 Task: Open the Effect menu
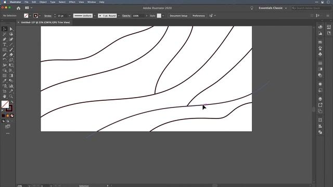[x=72, y=2]
